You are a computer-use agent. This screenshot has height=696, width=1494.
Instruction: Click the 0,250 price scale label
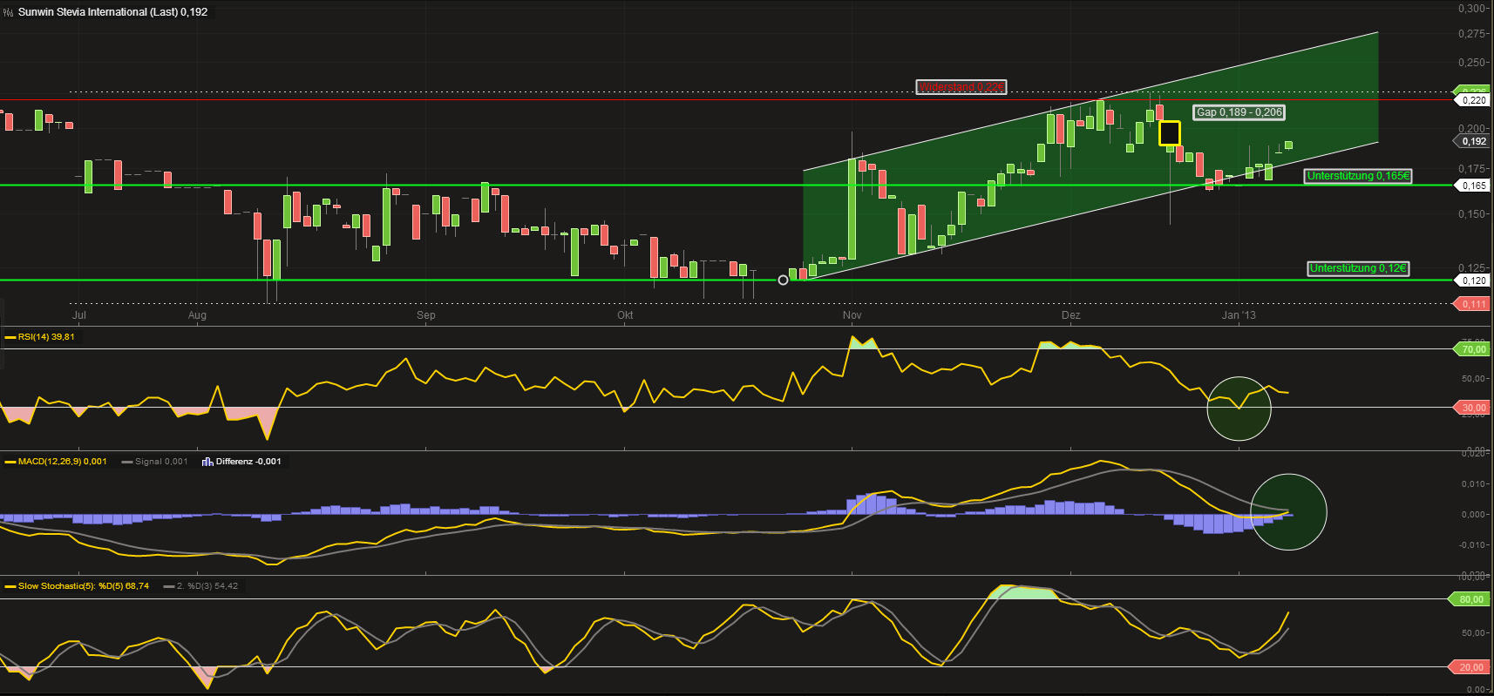point(1472,63)
